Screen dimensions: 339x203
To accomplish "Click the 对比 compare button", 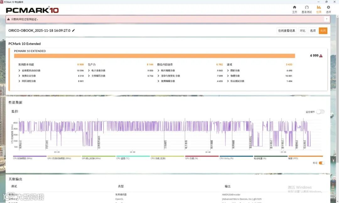I will point(303,31).
